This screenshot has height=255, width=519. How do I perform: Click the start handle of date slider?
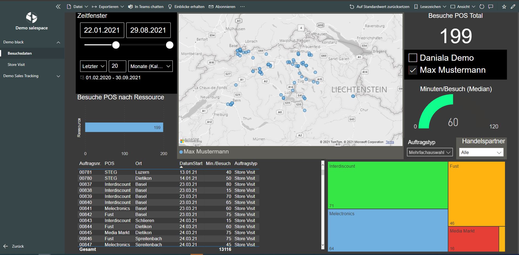pos(116,45)
